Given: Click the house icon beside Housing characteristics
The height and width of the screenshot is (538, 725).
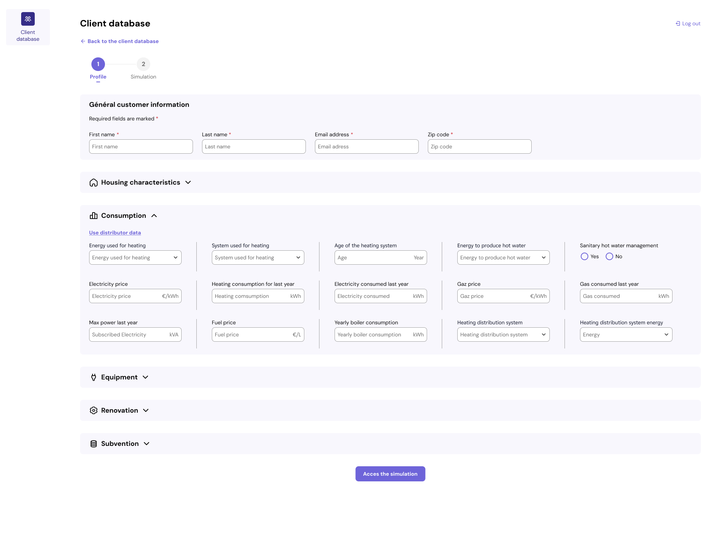Looking at the screenshot, I should [94, 182].
